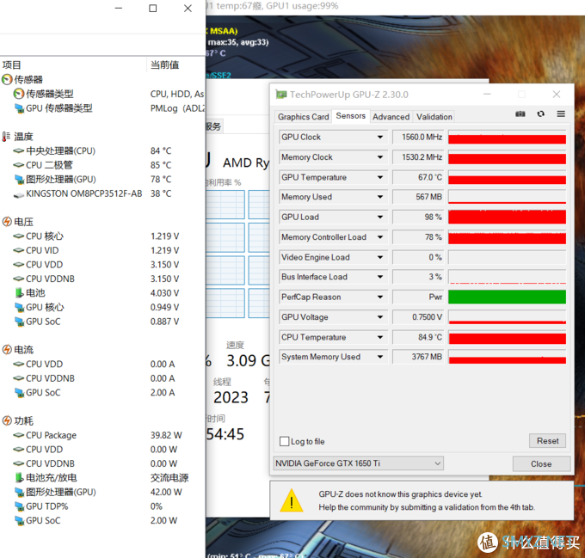Click the 图形处理器(GPU) temperature icon
Viewport: 585px width, 558px height.
20,180
